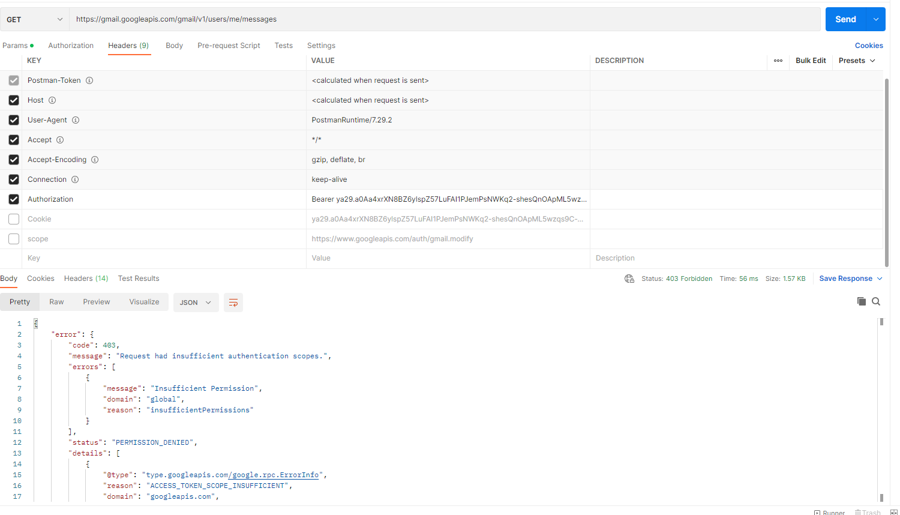Click the Time: 56 ms readout
The image size is (900, 515).
click(x=739, y=279)
